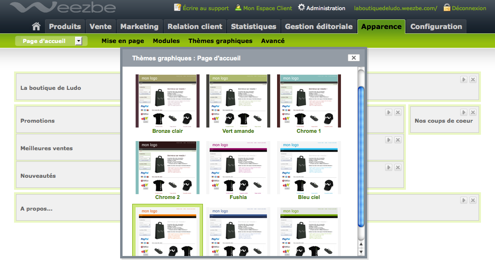495x270 pixels.
Task: Select the Nouveautés block label
Action: coord(38,176)
